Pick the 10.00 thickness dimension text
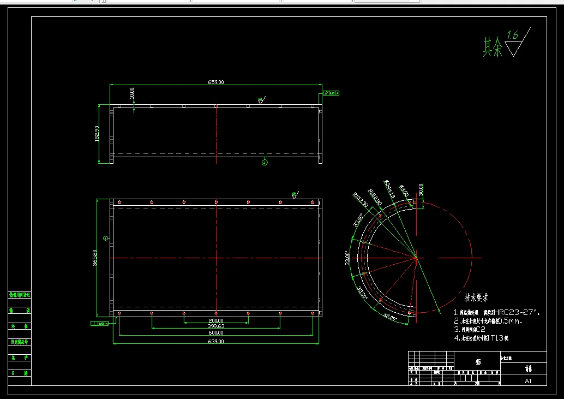 pyautogui.click(x=131, y=93)
